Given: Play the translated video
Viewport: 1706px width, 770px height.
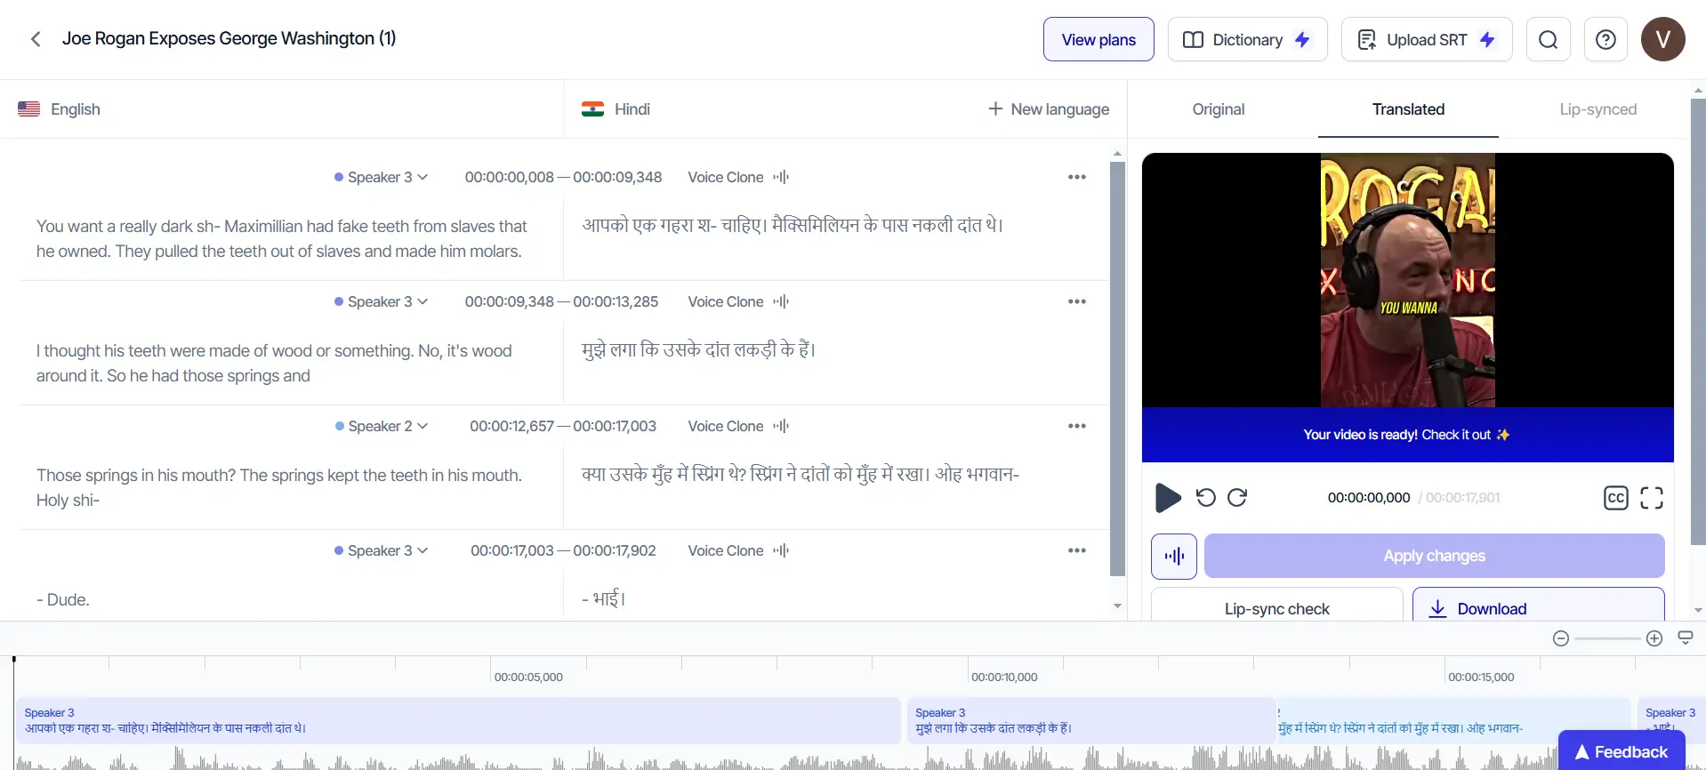Looking at the screenshot, I should coord(1167,498).
